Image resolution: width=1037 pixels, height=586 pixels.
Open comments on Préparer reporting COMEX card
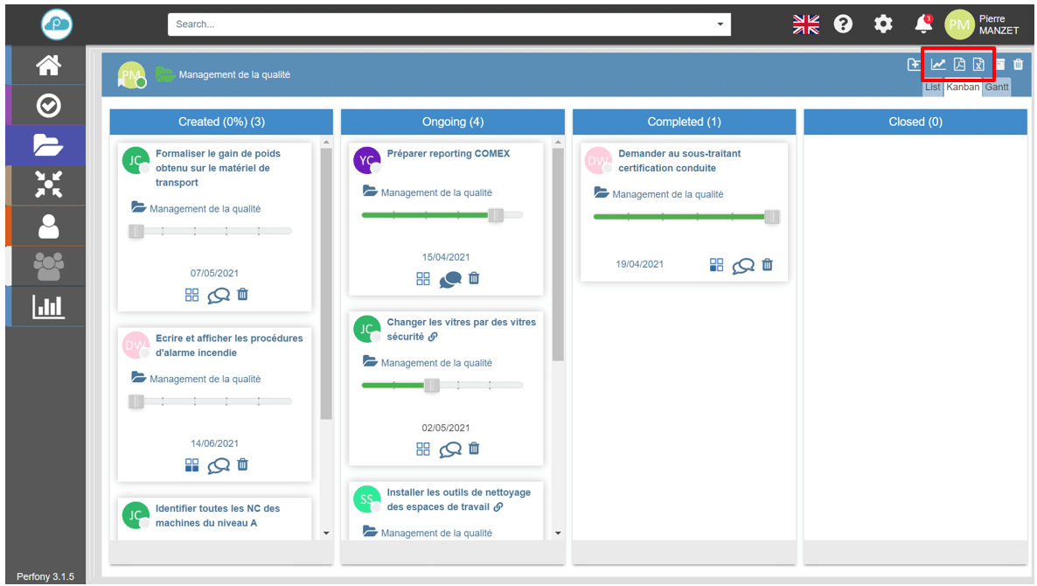point(449,279)
